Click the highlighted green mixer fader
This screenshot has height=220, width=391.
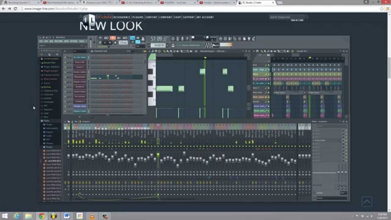(x=158, y=155)
